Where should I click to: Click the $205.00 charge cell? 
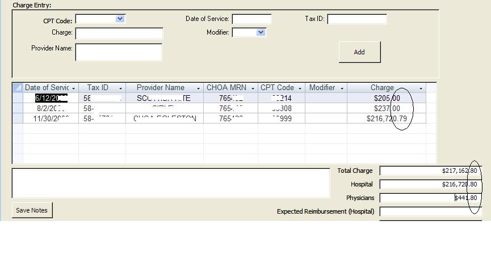[x=387, y=98]
